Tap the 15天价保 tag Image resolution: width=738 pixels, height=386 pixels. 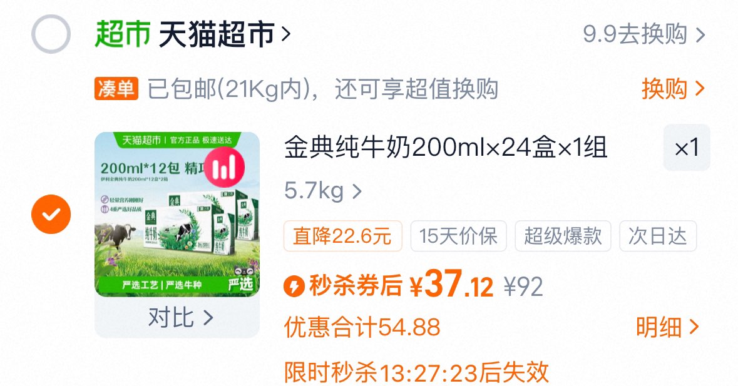pos(458,236)
